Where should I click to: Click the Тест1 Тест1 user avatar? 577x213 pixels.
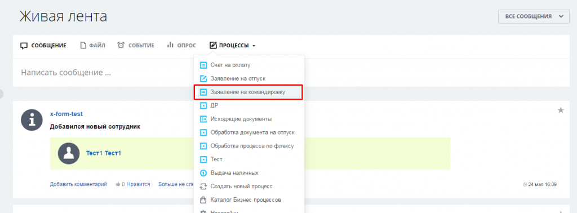tap(69, 153)
